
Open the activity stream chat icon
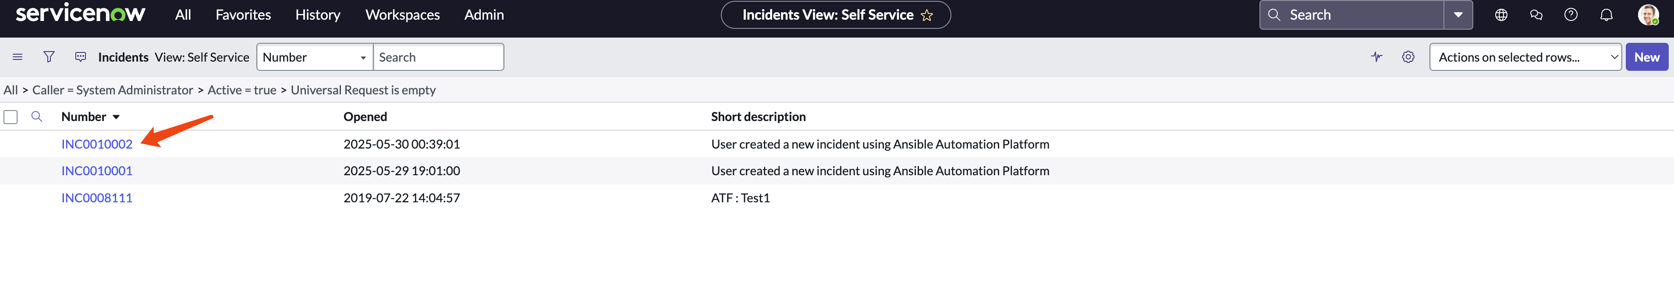click(81, 57)
